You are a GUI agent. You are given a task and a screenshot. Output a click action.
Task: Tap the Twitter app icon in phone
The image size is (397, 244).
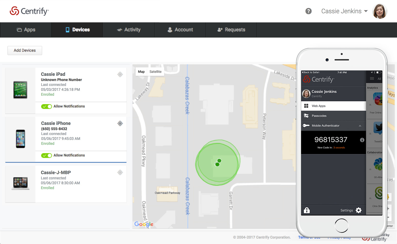point(378,128)
